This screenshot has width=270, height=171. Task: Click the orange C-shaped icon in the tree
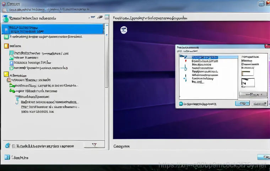(x=9, y=80)
